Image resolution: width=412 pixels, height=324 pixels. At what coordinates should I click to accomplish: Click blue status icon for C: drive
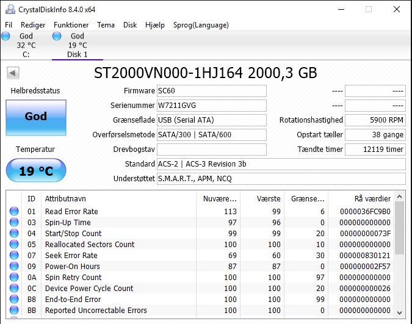point(5,36)
